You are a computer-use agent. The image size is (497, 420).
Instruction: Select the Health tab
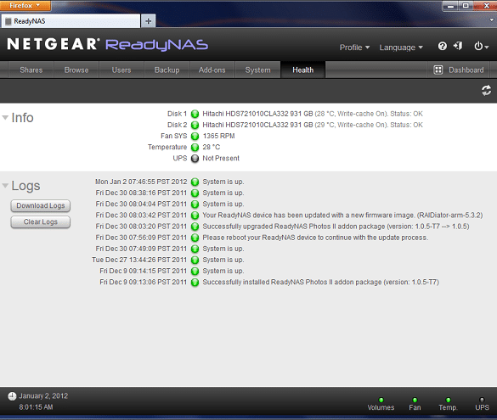[302, 70]
